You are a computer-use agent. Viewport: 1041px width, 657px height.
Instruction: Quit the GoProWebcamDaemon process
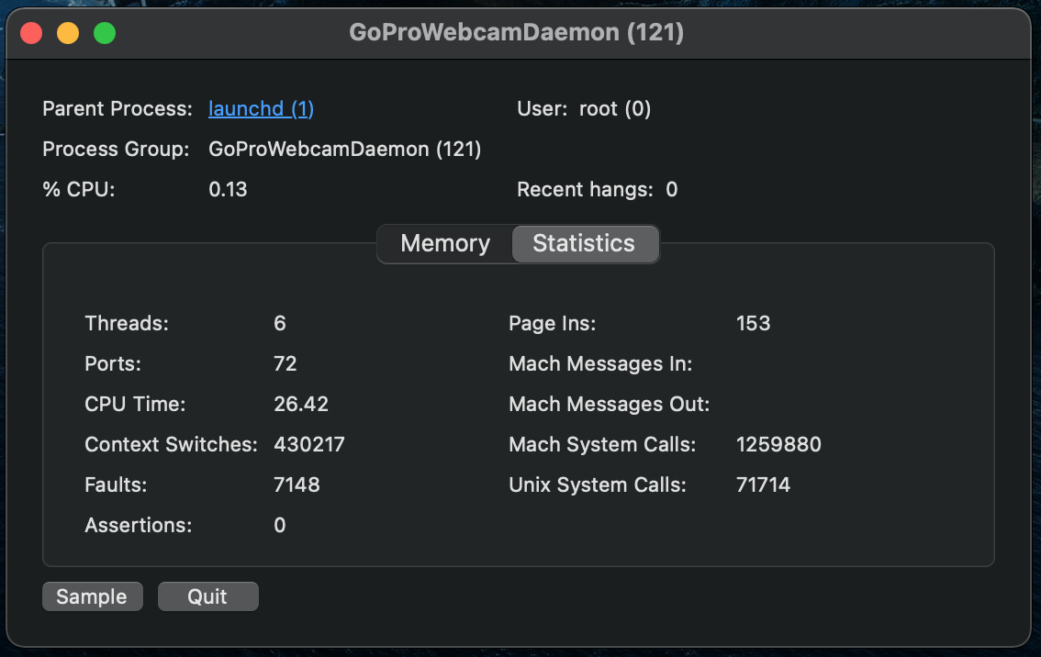(207, 596)
